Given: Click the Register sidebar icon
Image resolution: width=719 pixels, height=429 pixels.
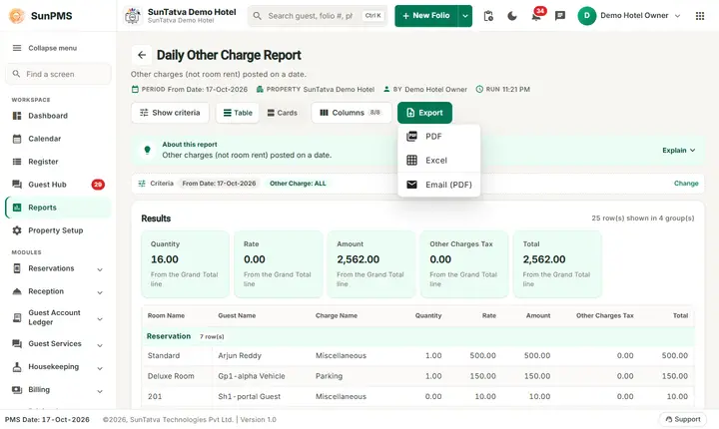Looking at the screenshot, I should 17,162.
